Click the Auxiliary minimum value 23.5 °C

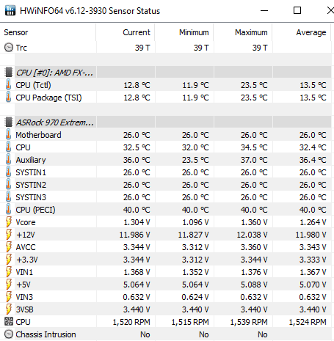[195, 160]
